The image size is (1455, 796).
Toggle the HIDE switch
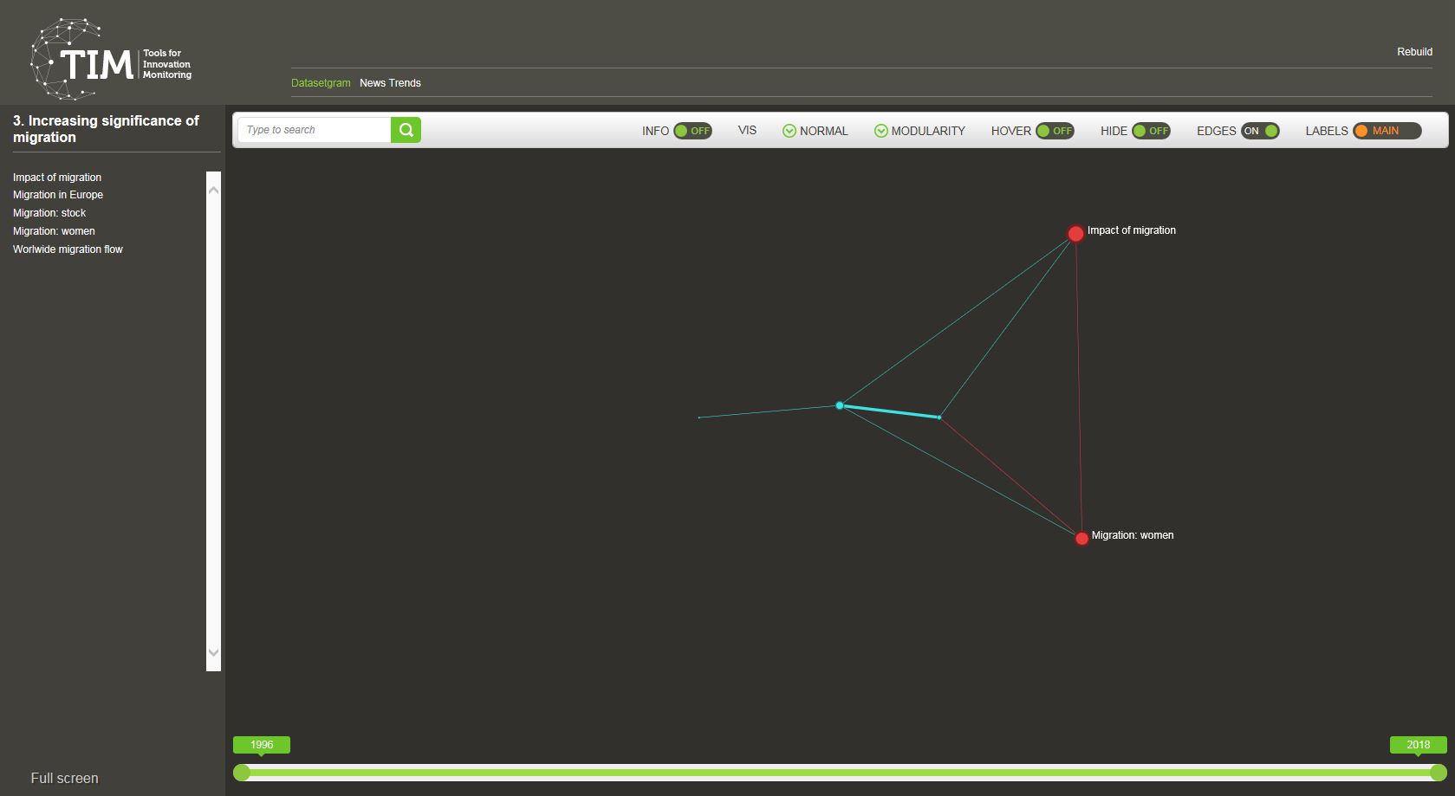(1151, 131)
